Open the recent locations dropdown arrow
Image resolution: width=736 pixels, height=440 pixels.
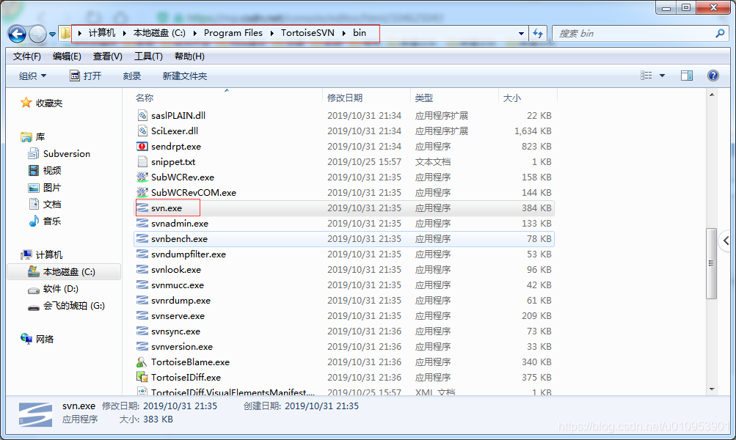pyautogui.click(x=52, y=34)
